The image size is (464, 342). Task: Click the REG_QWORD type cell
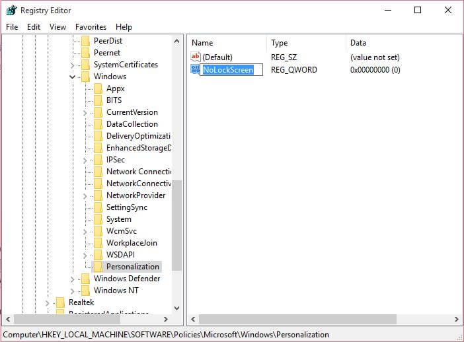(294, 70)
